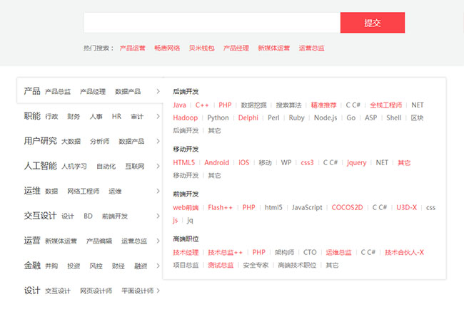Choose Hadoop in the backend list
Screen dimensions: 464x314
[186, 118]
